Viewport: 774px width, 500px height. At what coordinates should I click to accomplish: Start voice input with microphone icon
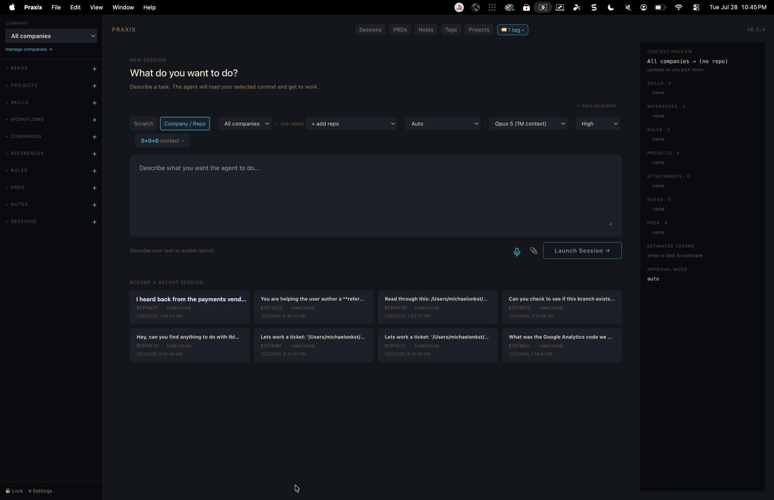point(517,252)
